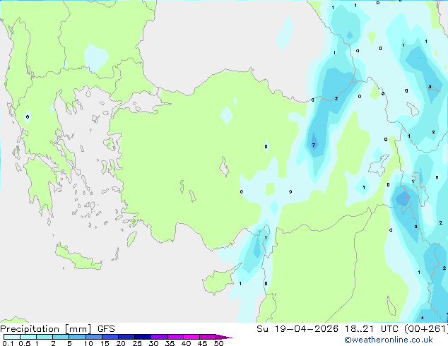This screenshot has height=346, width=448.
Task: Click the legend label '25'
Action: coord(137,343)
